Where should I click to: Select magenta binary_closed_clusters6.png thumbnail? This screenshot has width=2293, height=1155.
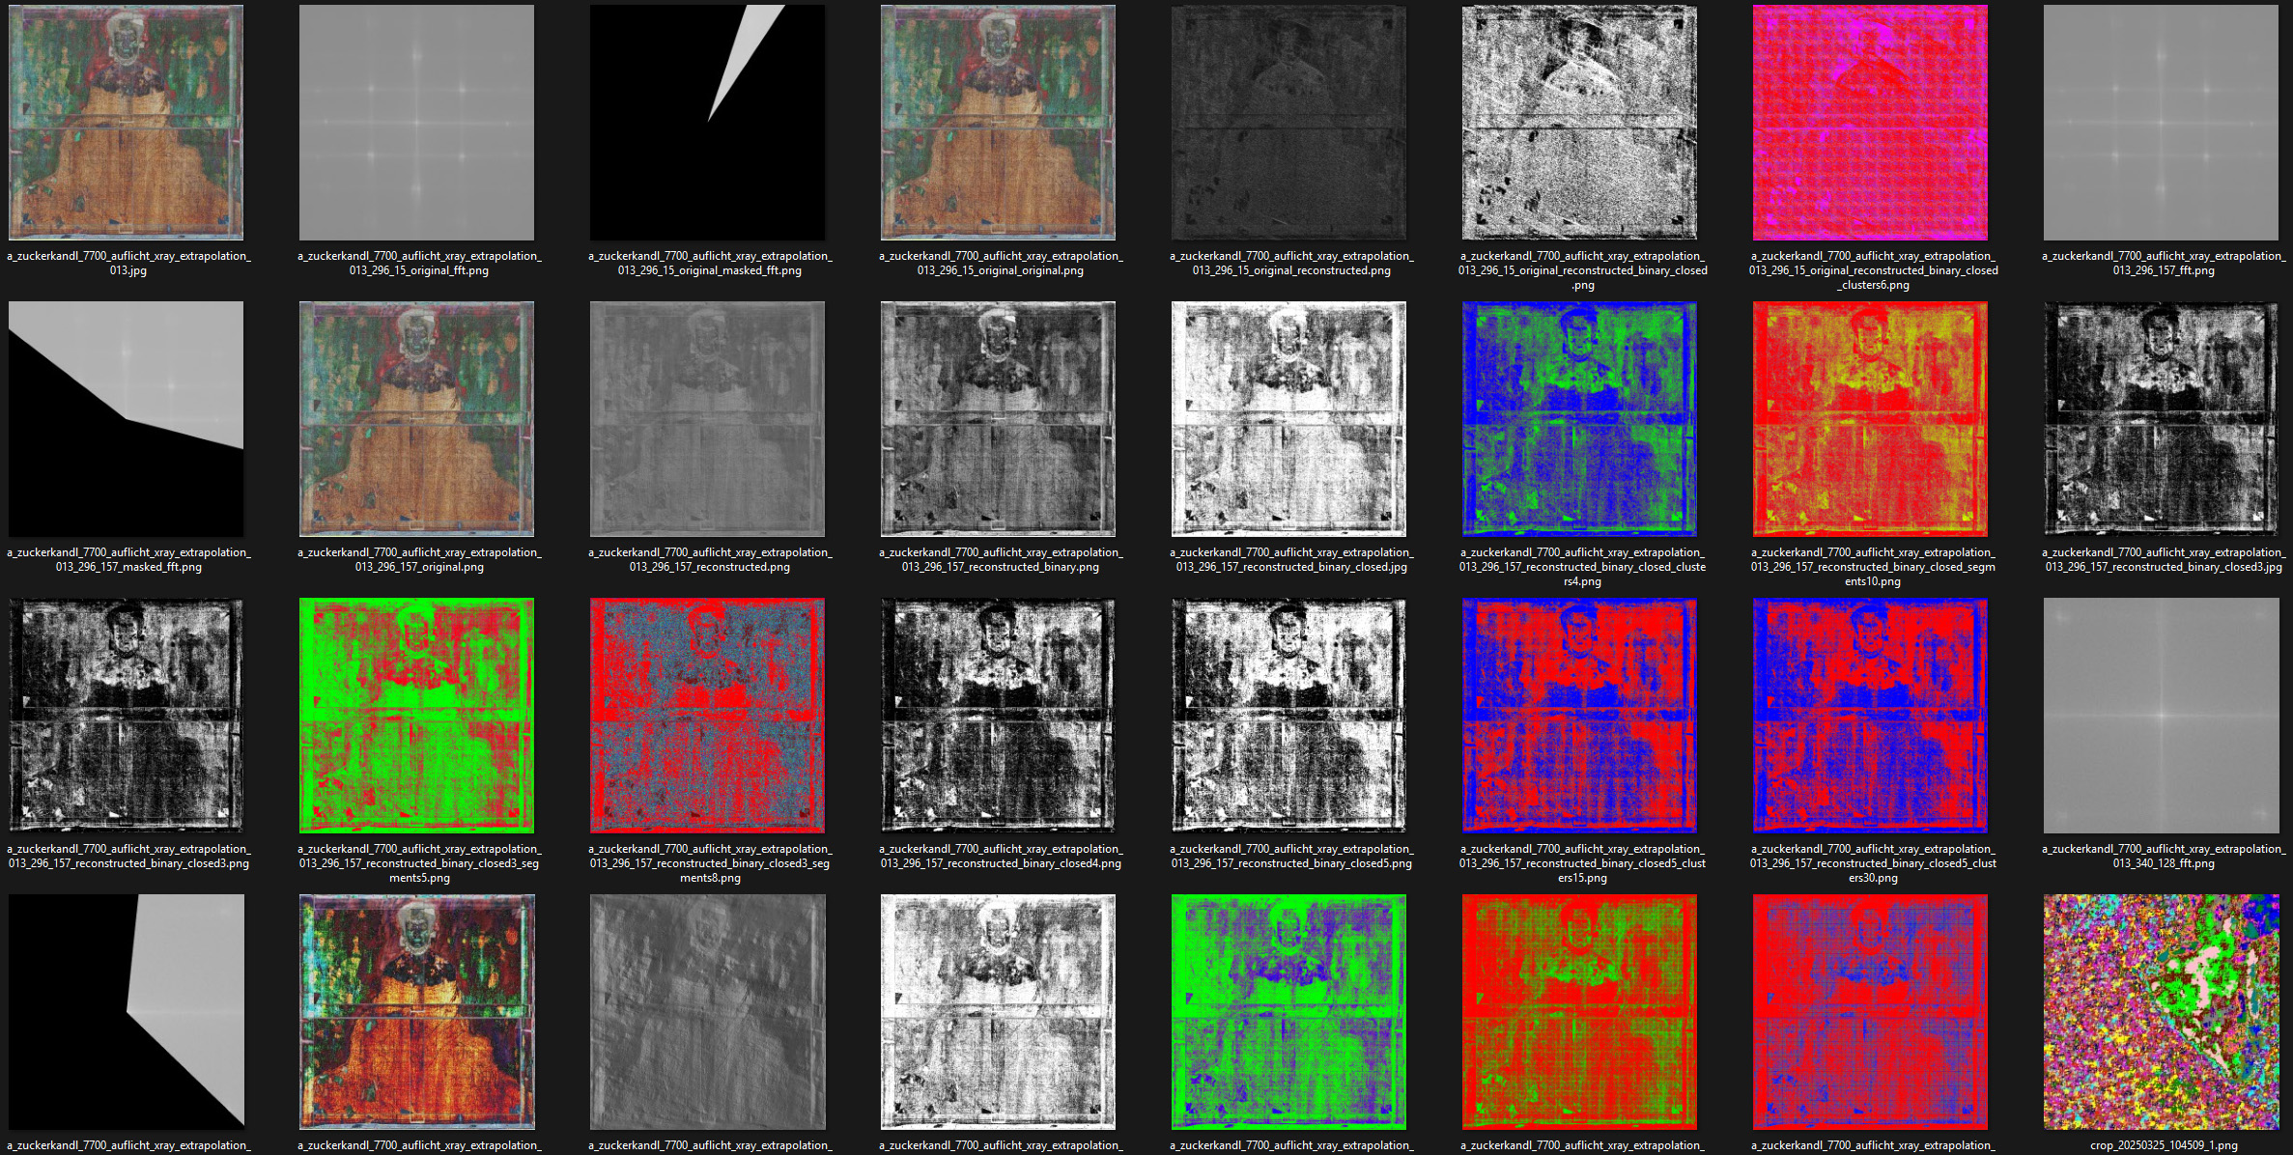coord(1870,123)
